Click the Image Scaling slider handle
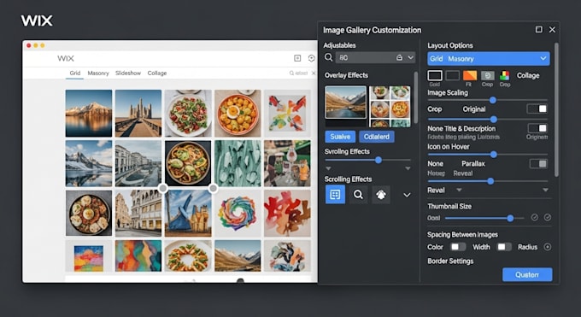Image resolution: width=581 pixels, height=317 pixels. [x=493, y=100]
